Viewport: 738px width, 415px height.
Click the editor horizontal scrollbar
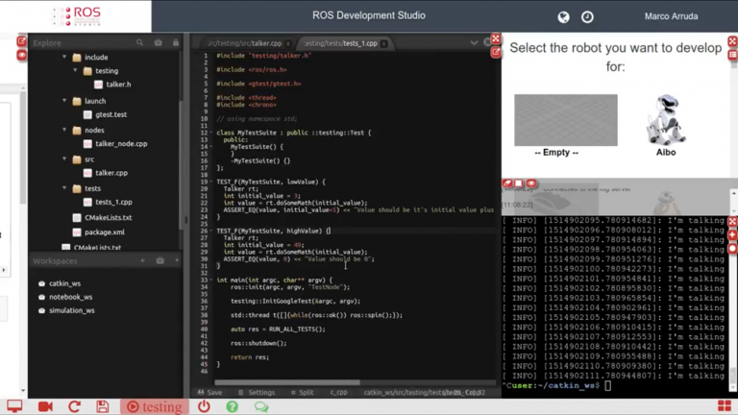click(287, 382)
